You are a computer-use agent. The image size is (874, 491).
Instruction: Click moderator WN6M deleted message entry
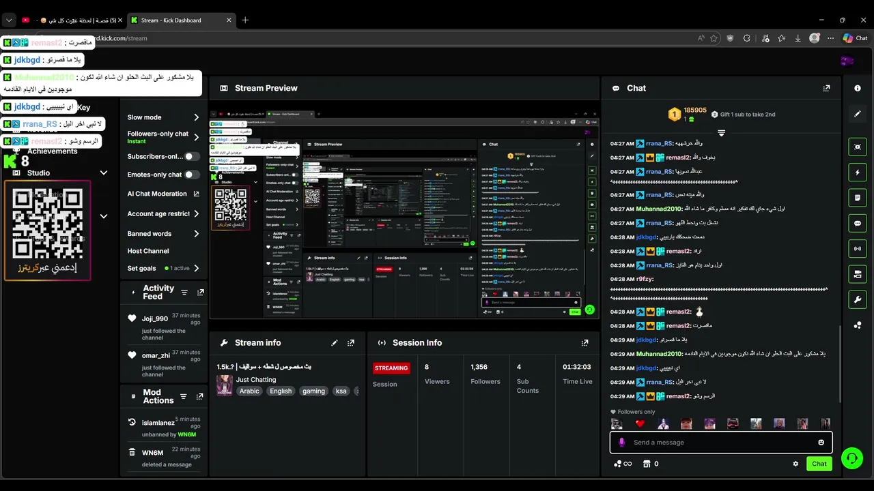click(x=164, y=458)
